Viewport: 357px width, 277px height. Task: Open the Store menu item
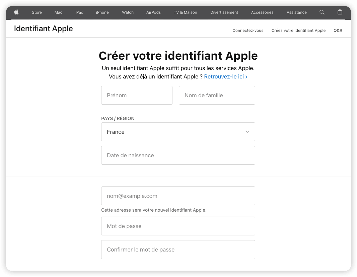37,12
